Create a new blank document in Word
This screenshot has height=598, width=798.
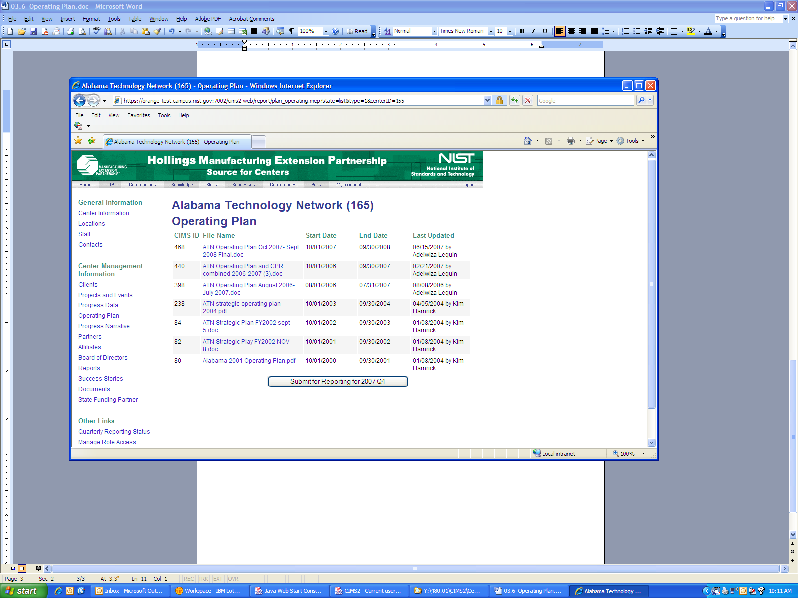(x=10, y=31)
